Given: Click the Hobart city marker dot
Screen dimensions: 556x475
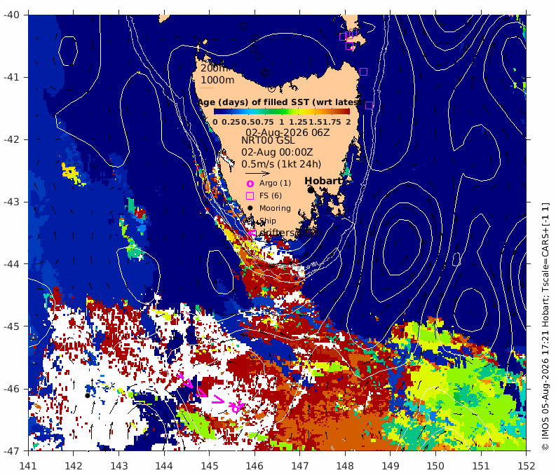Looking at the screenshot, I should pyautogui.click(x=311, y=191).
